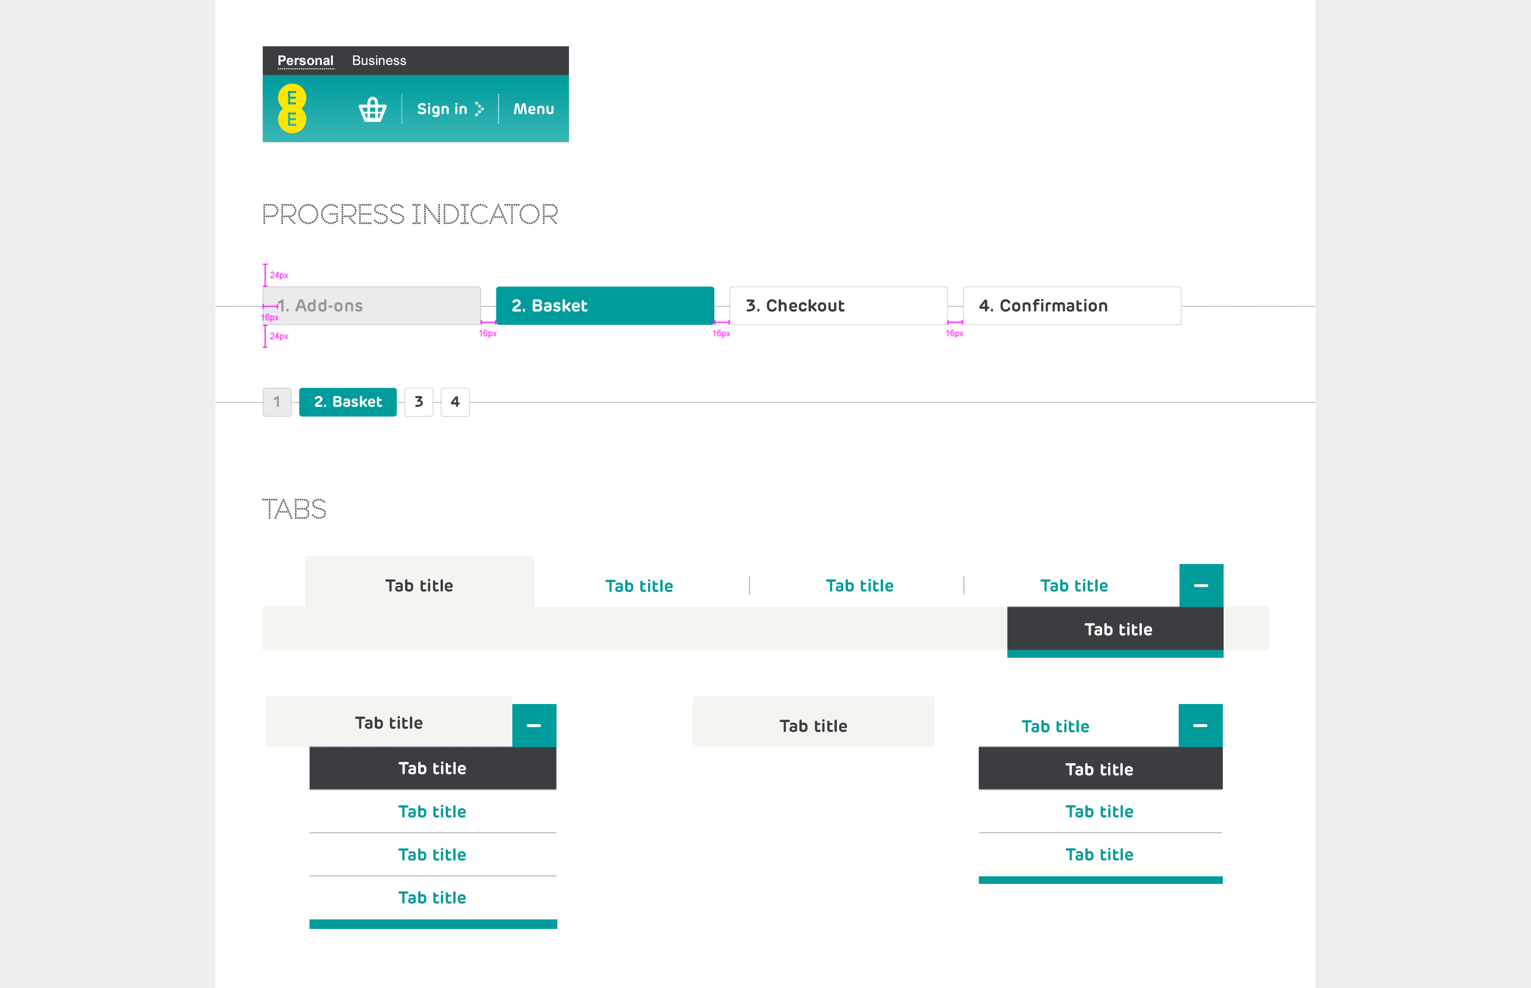
Task: Click compact step number 3
Action: pos(419,402)
